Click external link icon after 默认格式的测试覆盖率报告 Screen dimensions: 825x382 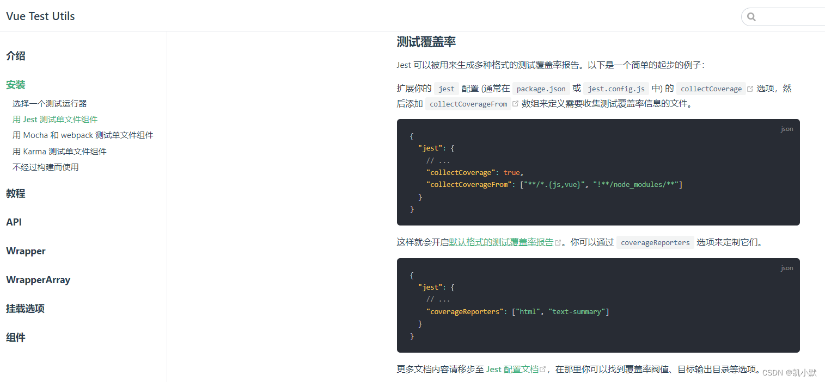pos(557,241)
